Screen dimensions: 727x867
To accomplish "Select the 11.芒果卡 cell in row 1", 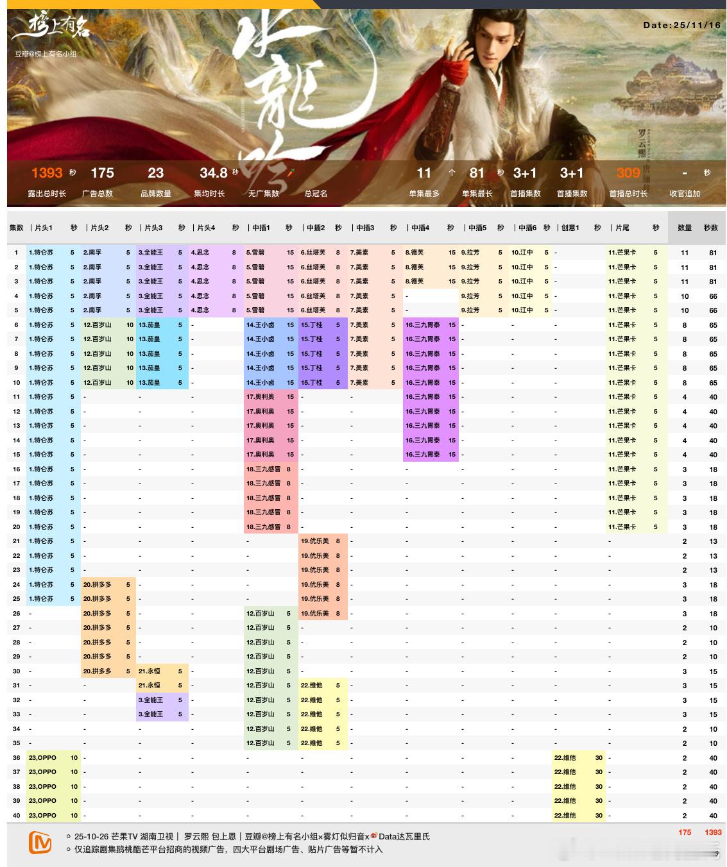I will pyautogui.click(x=621, y=253).
